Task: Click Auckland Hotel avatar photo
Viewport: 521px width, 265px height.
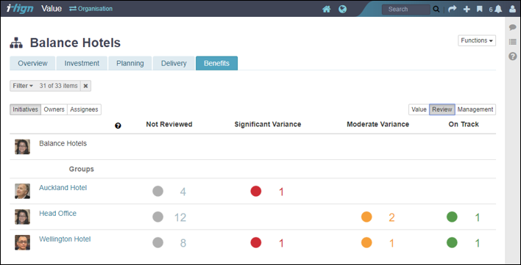Action: pyautogui.click(x=23, y=191)
